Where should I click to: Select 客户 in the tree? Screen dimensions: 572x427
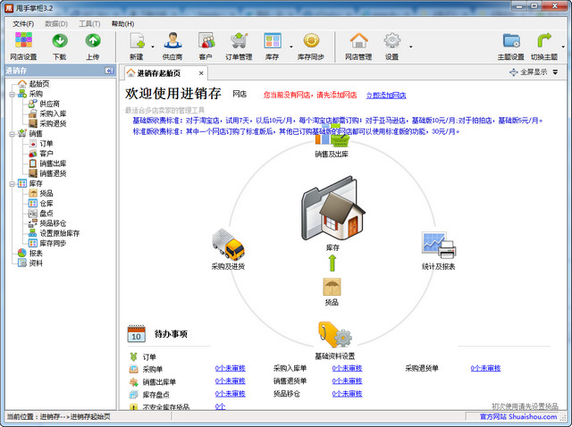pyautogui.click(x=46, y=154)
